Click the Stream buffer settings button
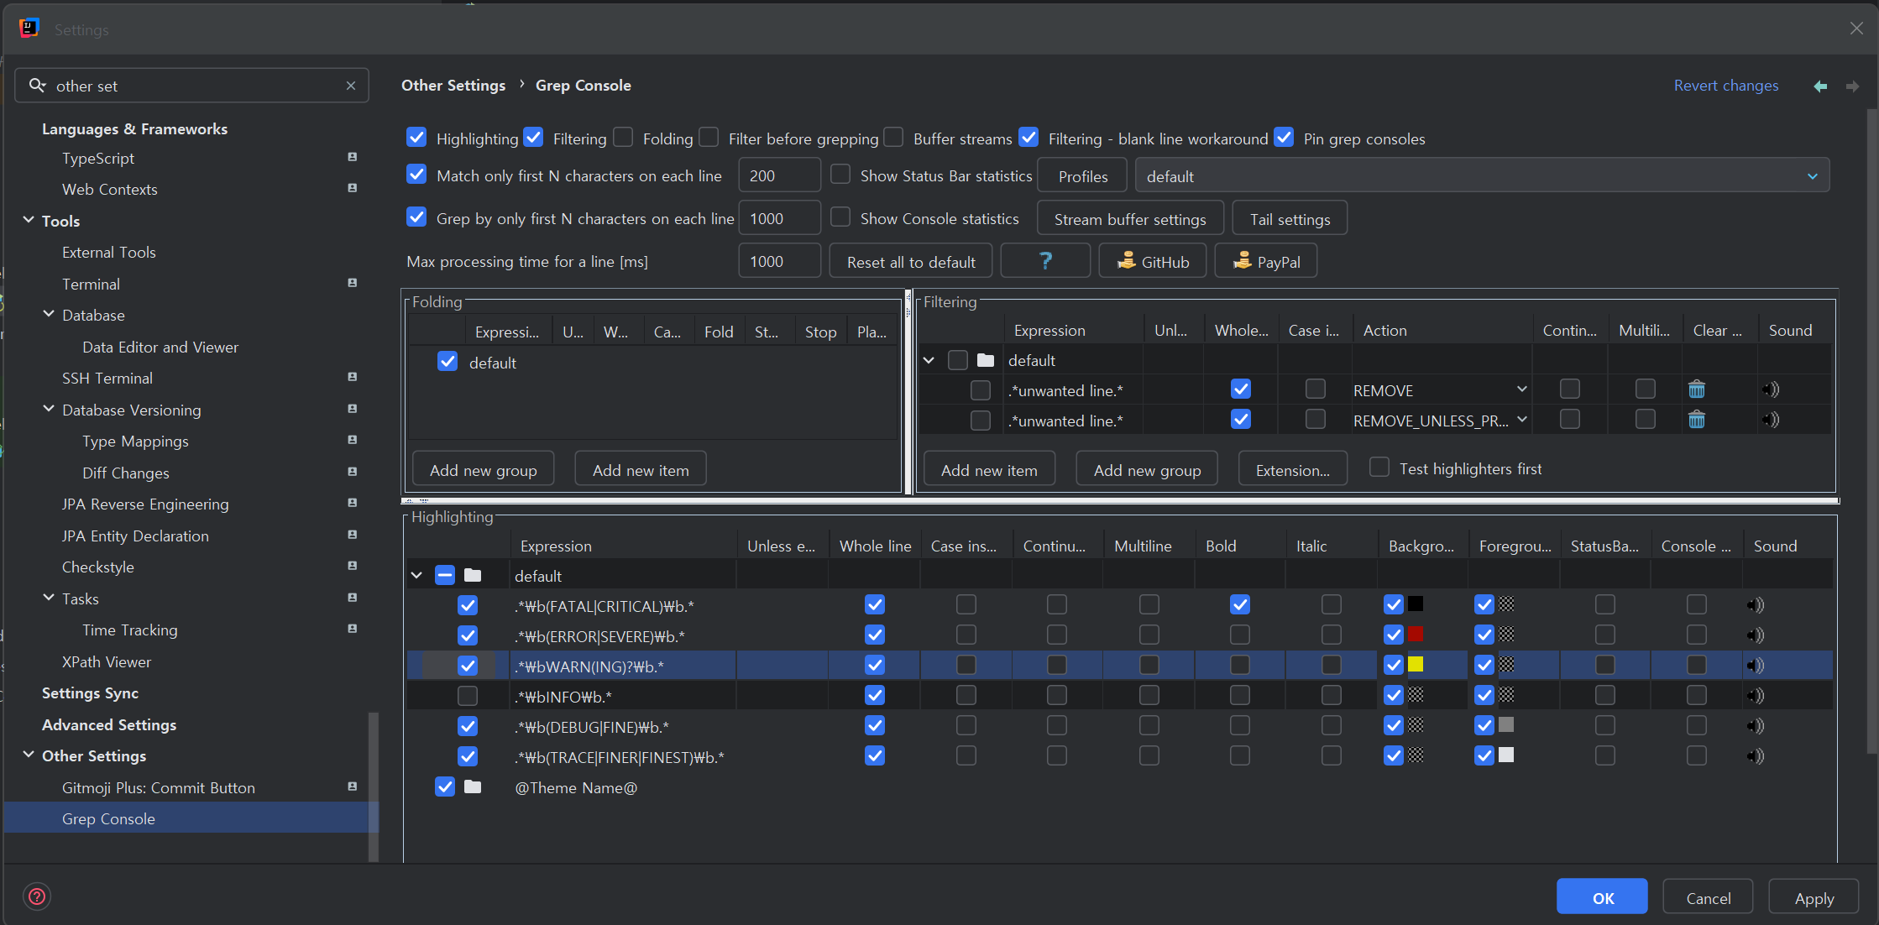This screenshot has height=925, width=1879. (x=1129, y=219)
